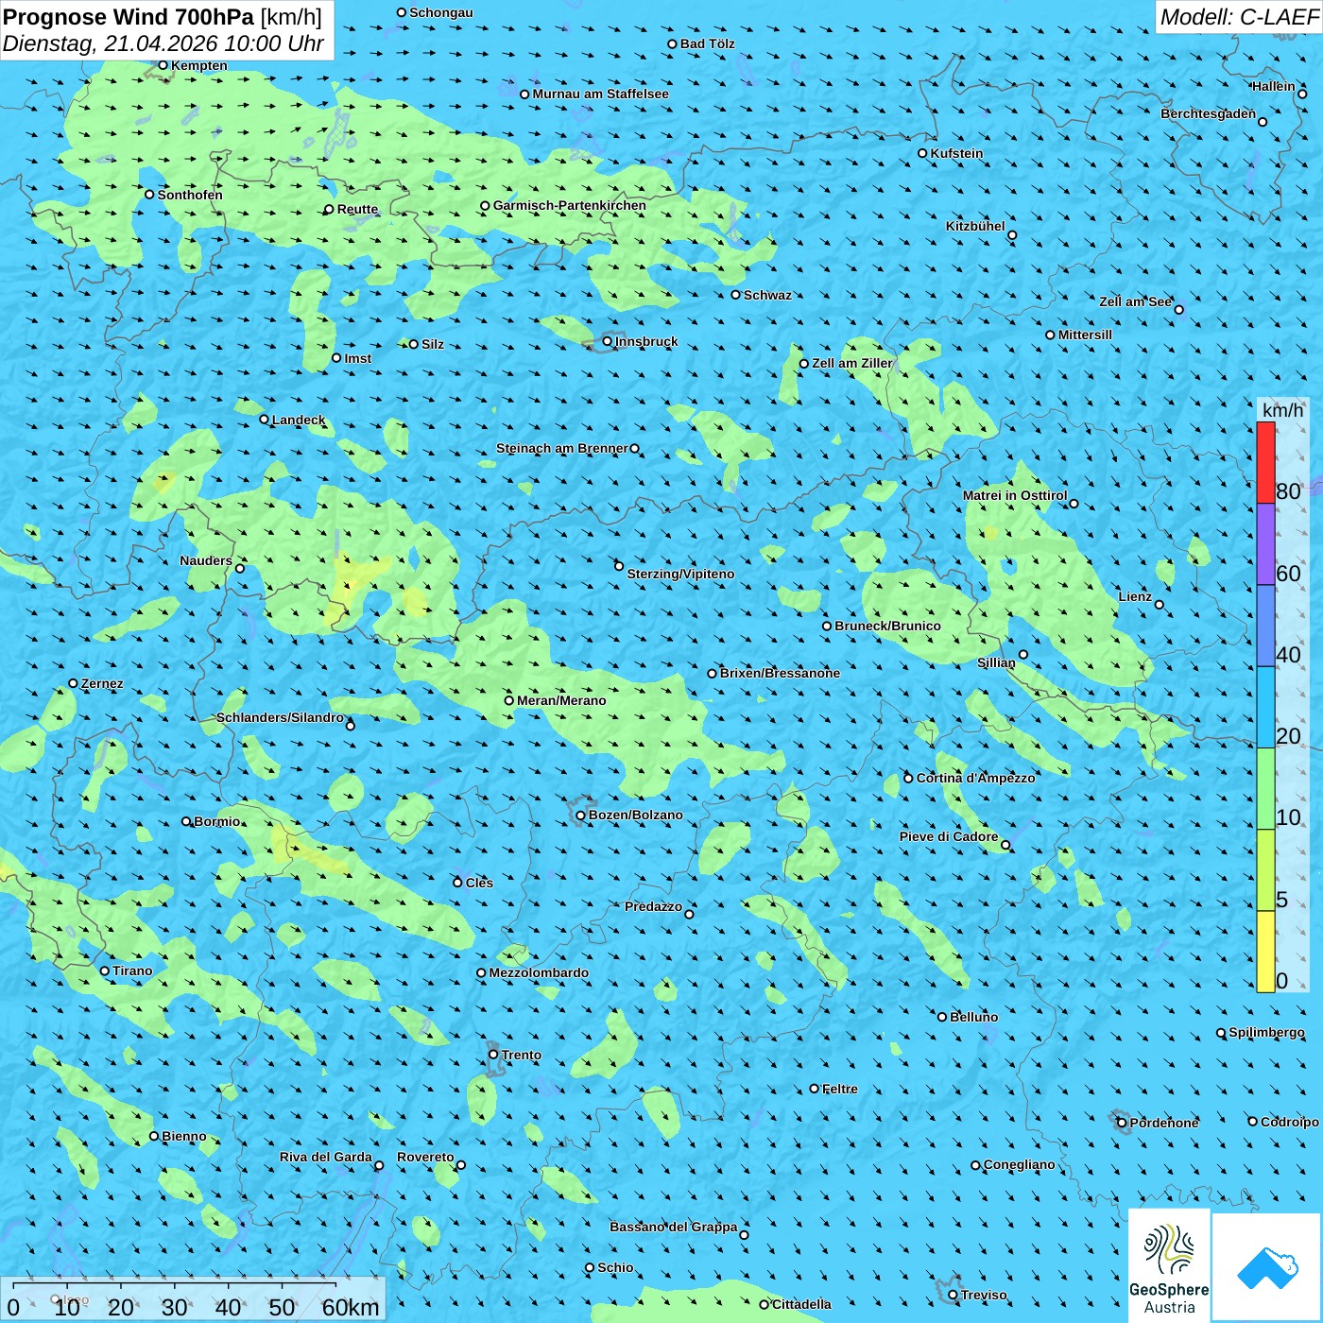Click the 'km/h' legend heading
1323x1323 pixels.
pyautogui.click(x=1282, y=410)
